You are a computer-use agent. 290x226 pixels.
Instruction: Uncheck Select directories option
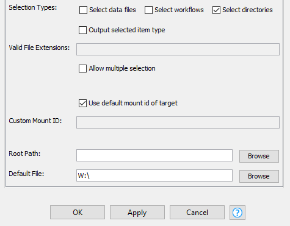tap(216, 10)
